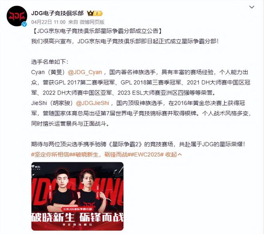
Task: Open the 04月22日 11:00 post timestamp
Action: point(48,22)
